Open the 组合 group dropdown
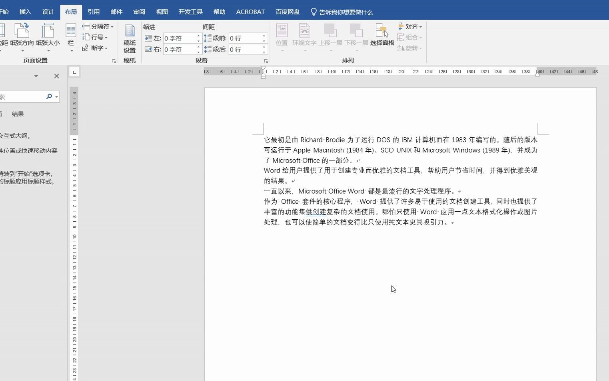 (410, 37)
